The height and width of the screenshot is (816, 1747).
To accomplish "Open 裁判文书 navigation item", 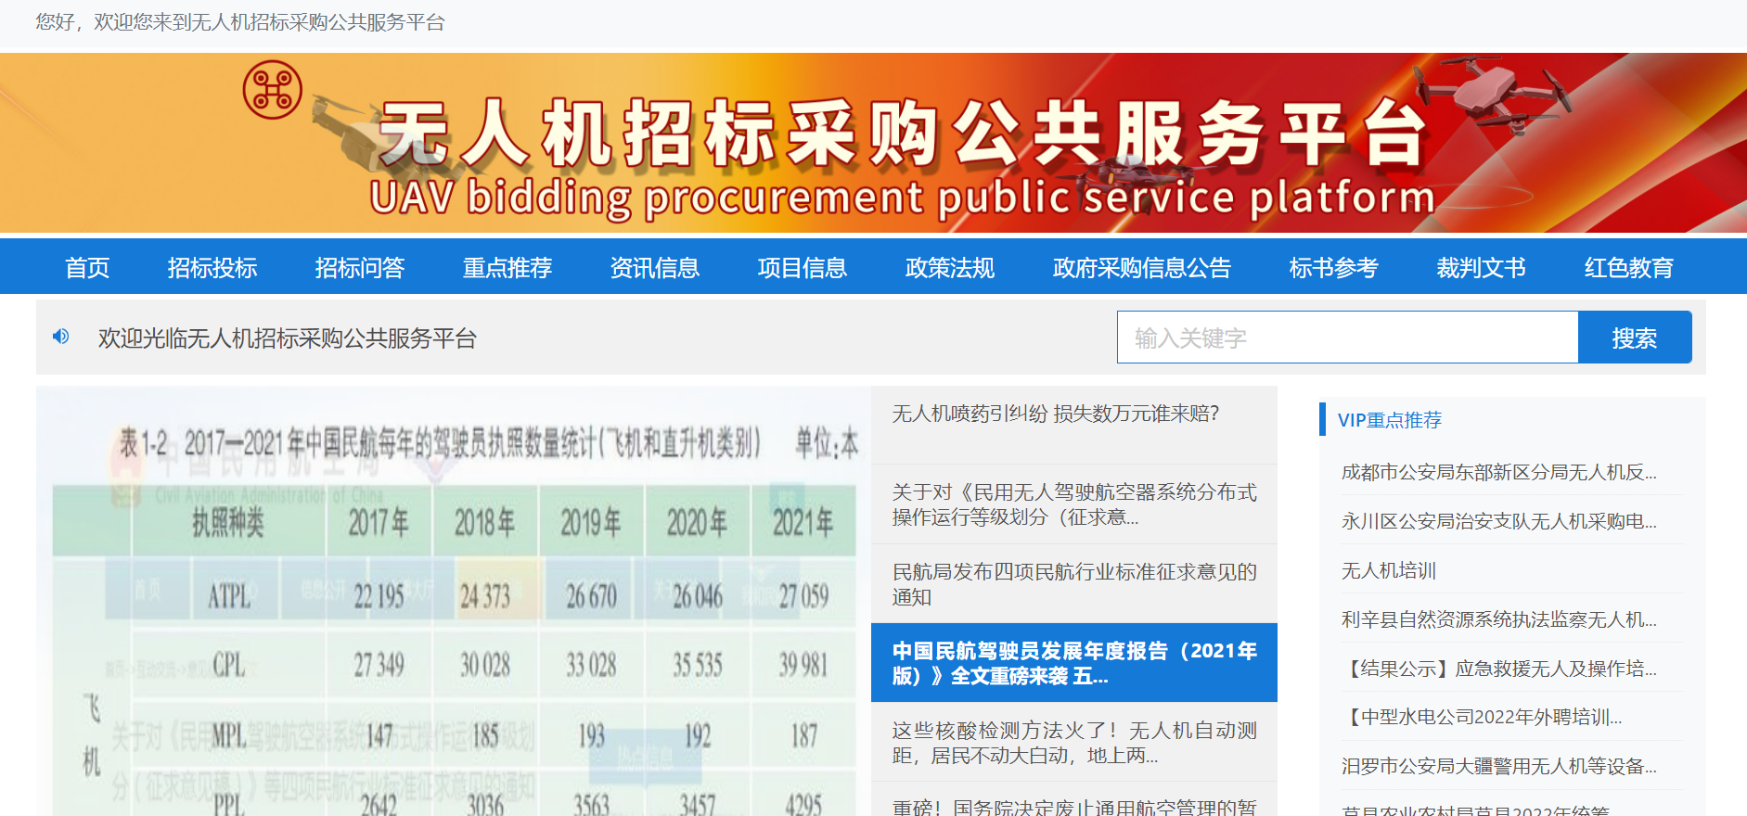I will tap(1481, 268).
